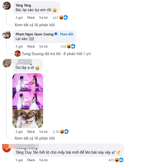Toggle Thích on the 'Dư lày a ơi' comment
Image resolution: width=162 pixels, height=163 pixels.
coord(31,132)
